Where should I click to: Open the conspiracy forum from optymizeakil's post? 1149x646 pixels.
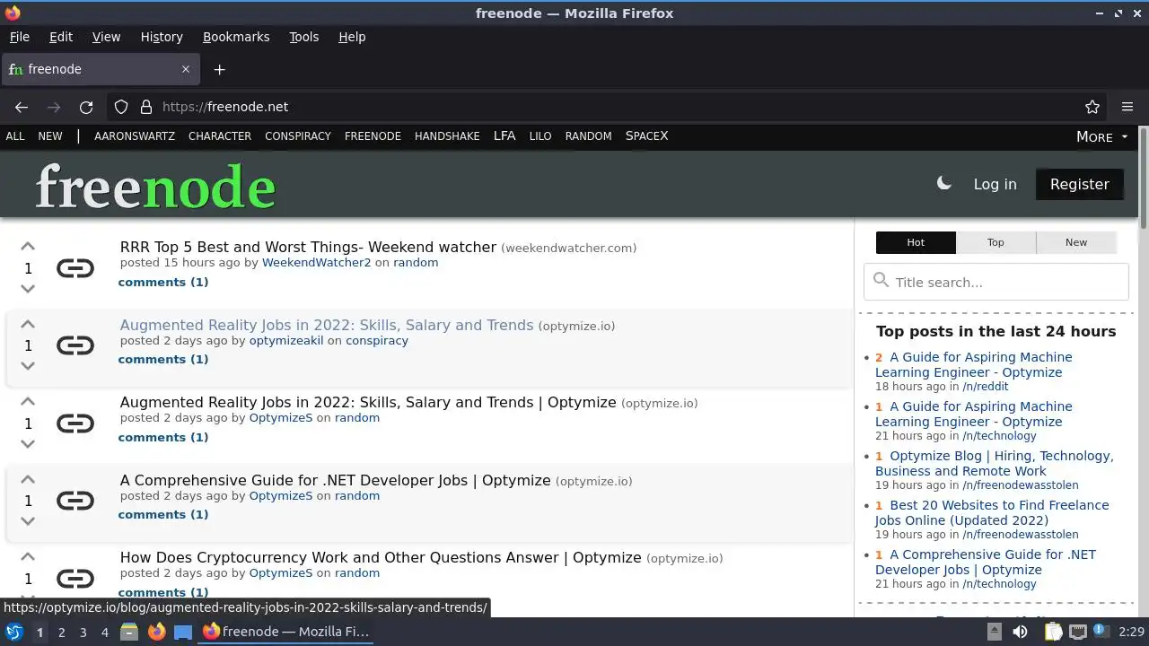pyautogui.click(x=377, y=341)
